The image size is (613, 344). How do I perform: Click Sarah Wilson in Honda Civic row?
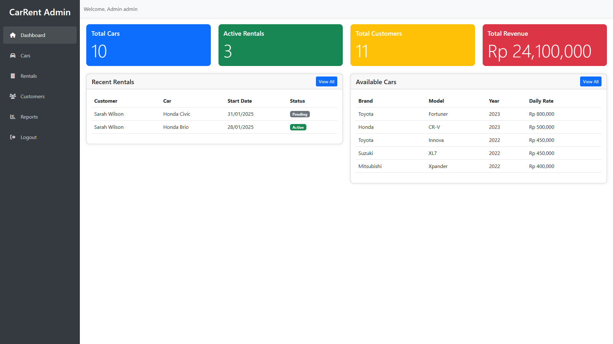click(109, 114)
